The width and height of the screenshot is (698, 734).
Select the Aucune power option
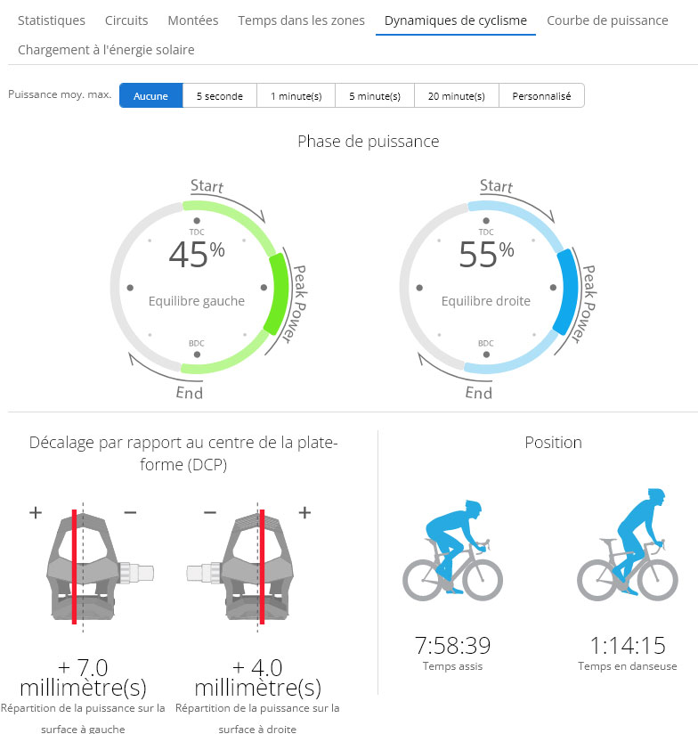pyautogui.click(x=150, y=96)
